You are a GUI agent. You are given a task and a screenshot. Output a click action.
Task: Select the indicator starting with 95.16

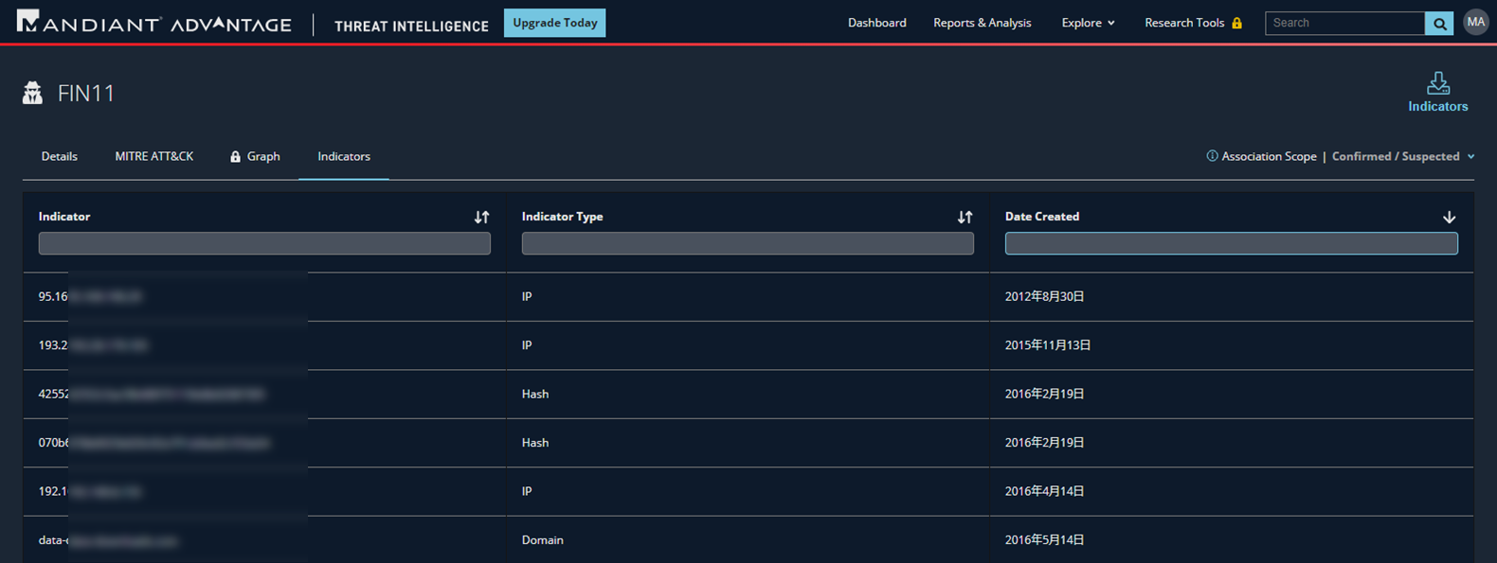tap(90, 297)
